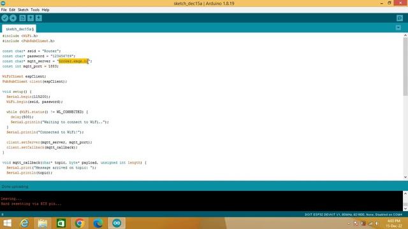Show hidden tray icons arrow

[349, 223]
